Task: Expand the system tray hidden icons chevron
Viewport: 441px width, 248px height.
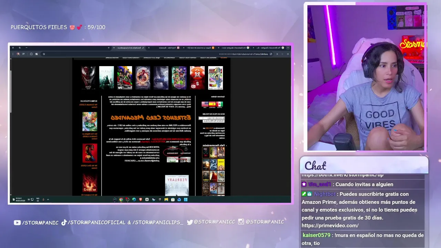Action: pos(48,199)
